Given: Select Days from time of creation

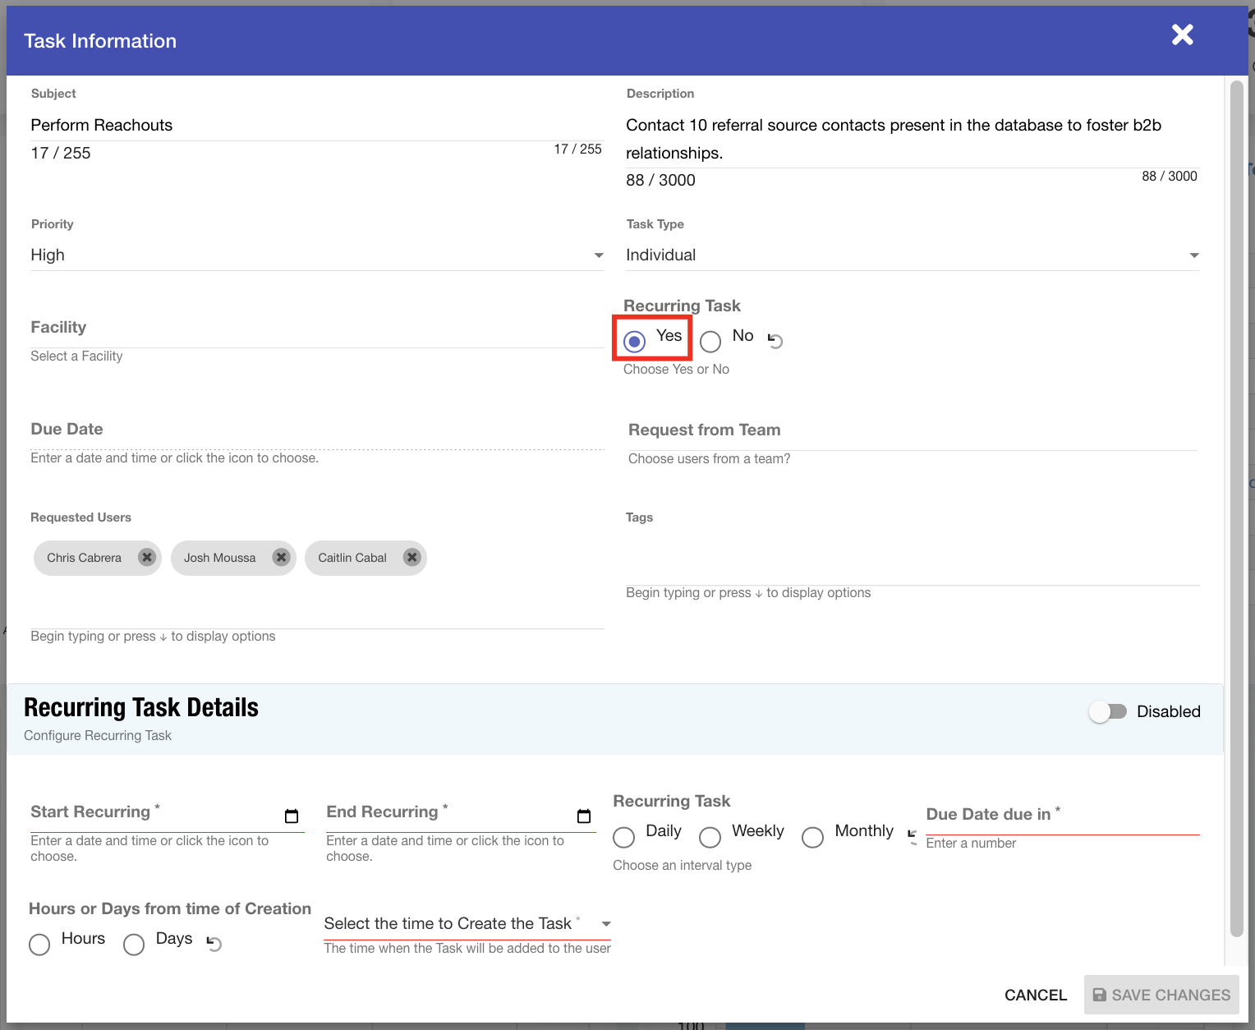Looking at the screenshot, I should pos(134,945).
